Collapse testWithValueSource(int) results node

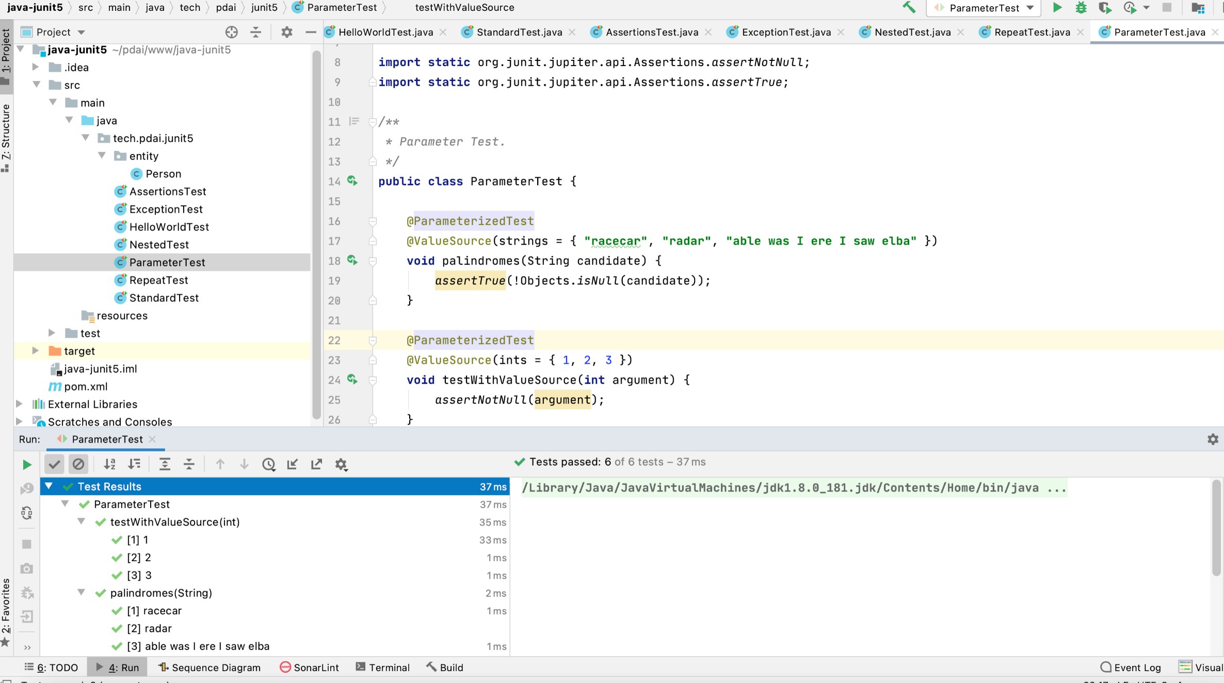81,522
